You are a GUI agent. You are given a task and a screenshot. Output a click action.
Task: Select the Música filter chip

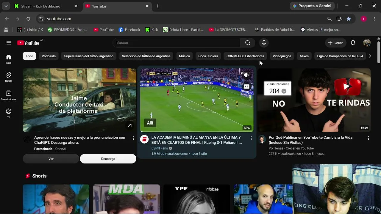click(x=184, y=56)
